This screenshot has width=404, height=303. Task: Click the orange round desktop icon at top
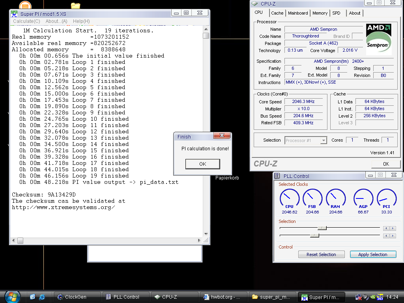[25, 5]
